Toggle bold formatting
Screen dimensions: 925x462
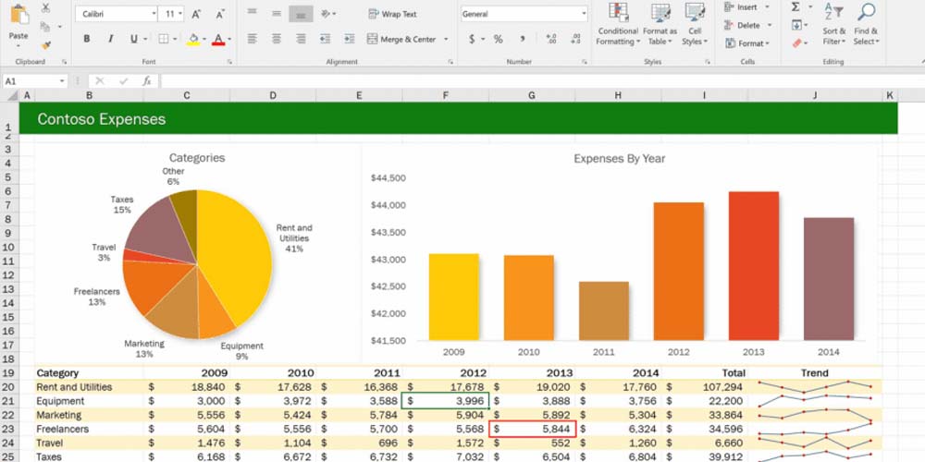click(x=87, y=39)
